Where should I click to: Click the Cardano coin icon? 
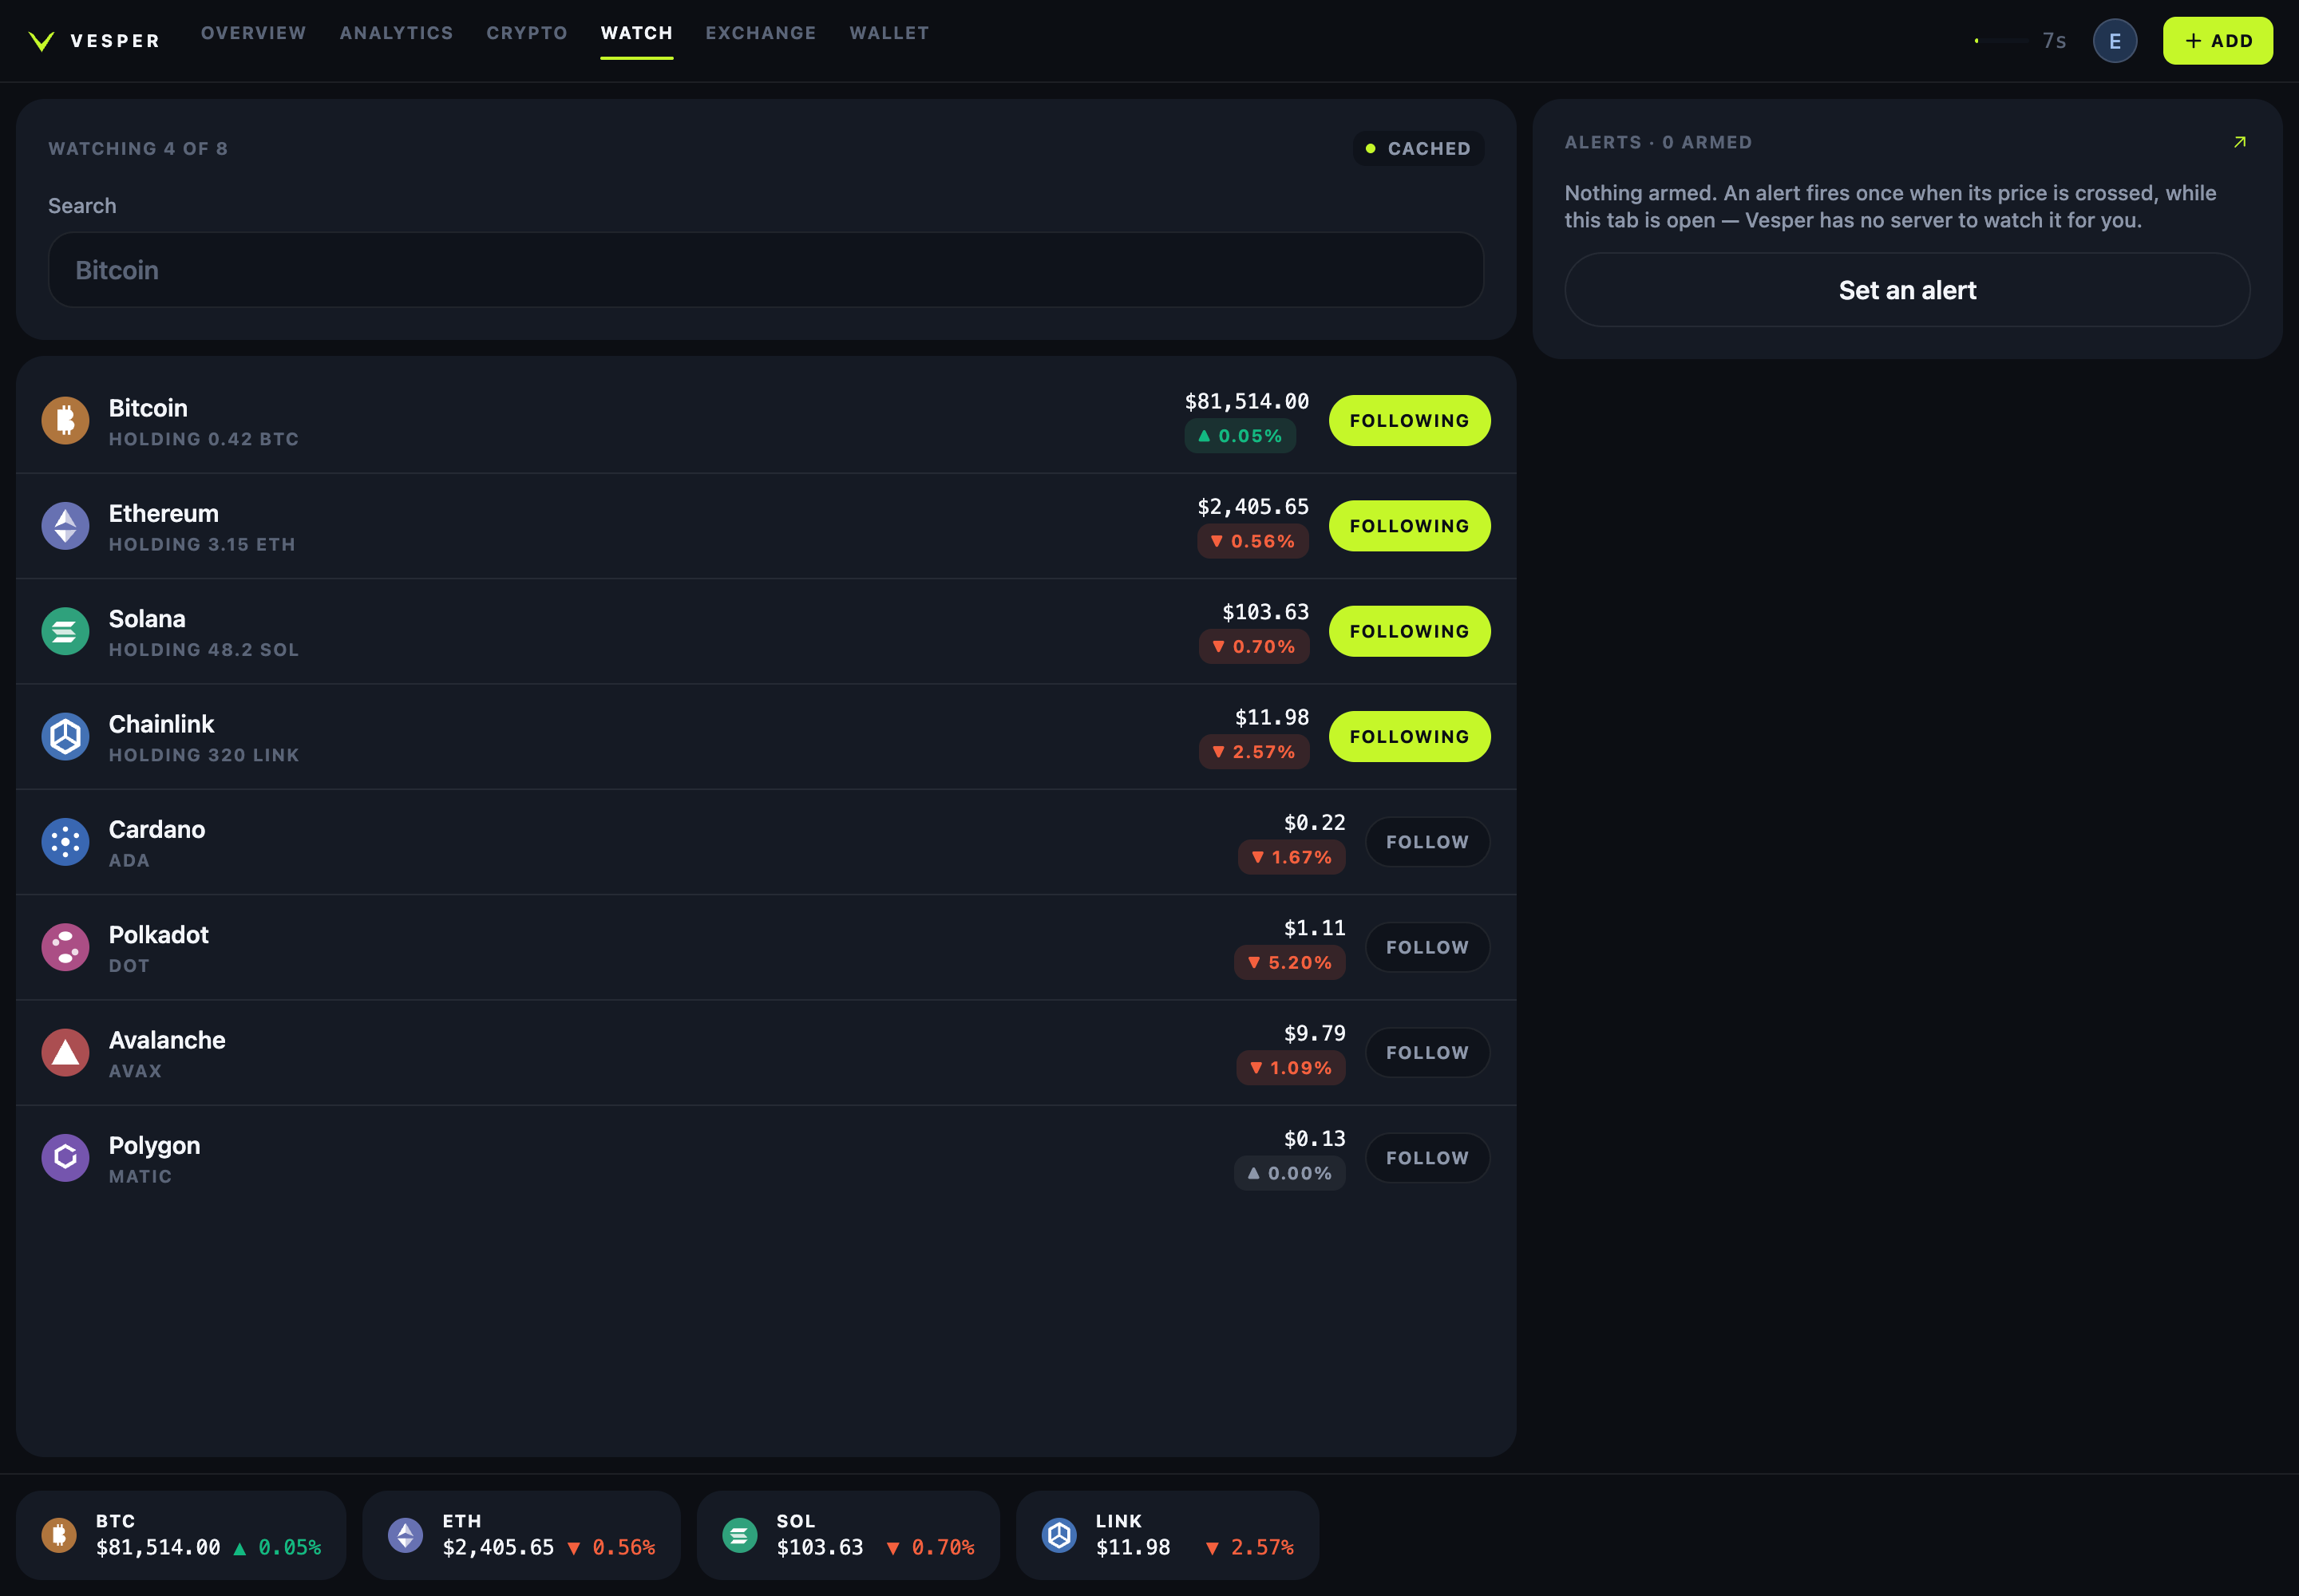click(x=65, y=842)
